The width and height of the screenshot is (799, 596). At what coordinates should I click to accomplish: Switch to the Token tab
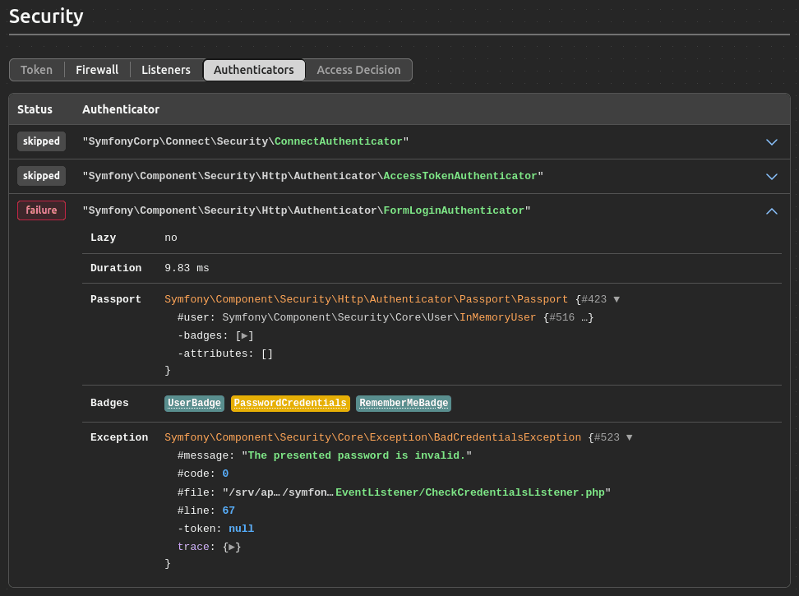click(x=37, y=70)
